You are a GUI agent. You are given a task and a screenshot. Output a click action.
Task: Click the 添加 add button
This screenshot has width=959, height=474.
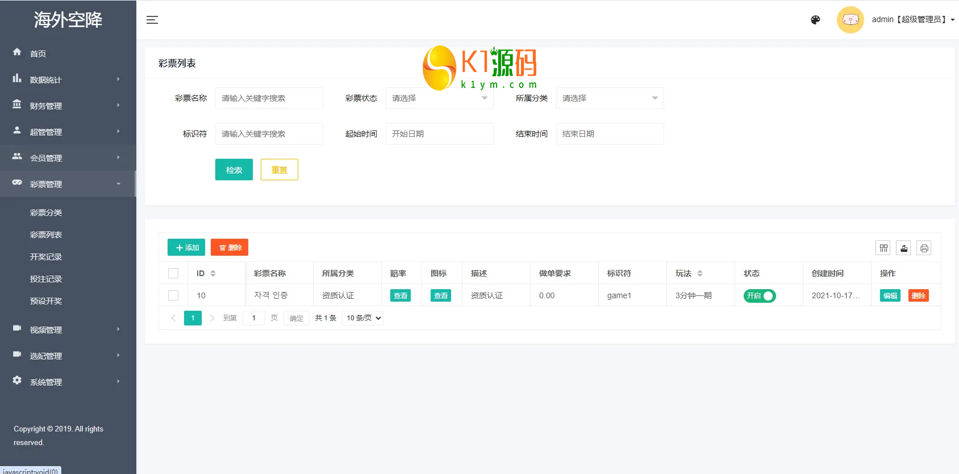coord(186,247)
